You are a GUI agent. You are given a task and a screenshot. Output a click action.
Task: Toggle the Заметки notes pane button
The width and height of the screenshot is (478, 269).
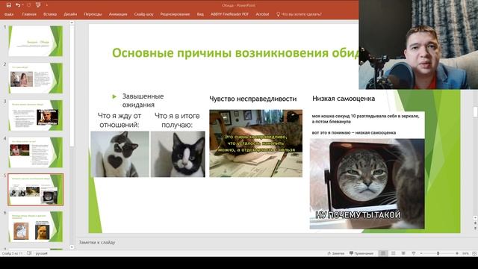(x=335, y=253)
